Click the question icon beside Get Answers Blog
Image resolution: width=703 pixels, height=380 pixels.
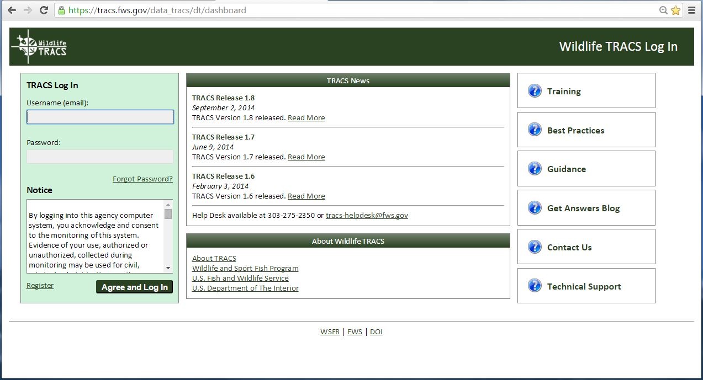click(535, 207)
